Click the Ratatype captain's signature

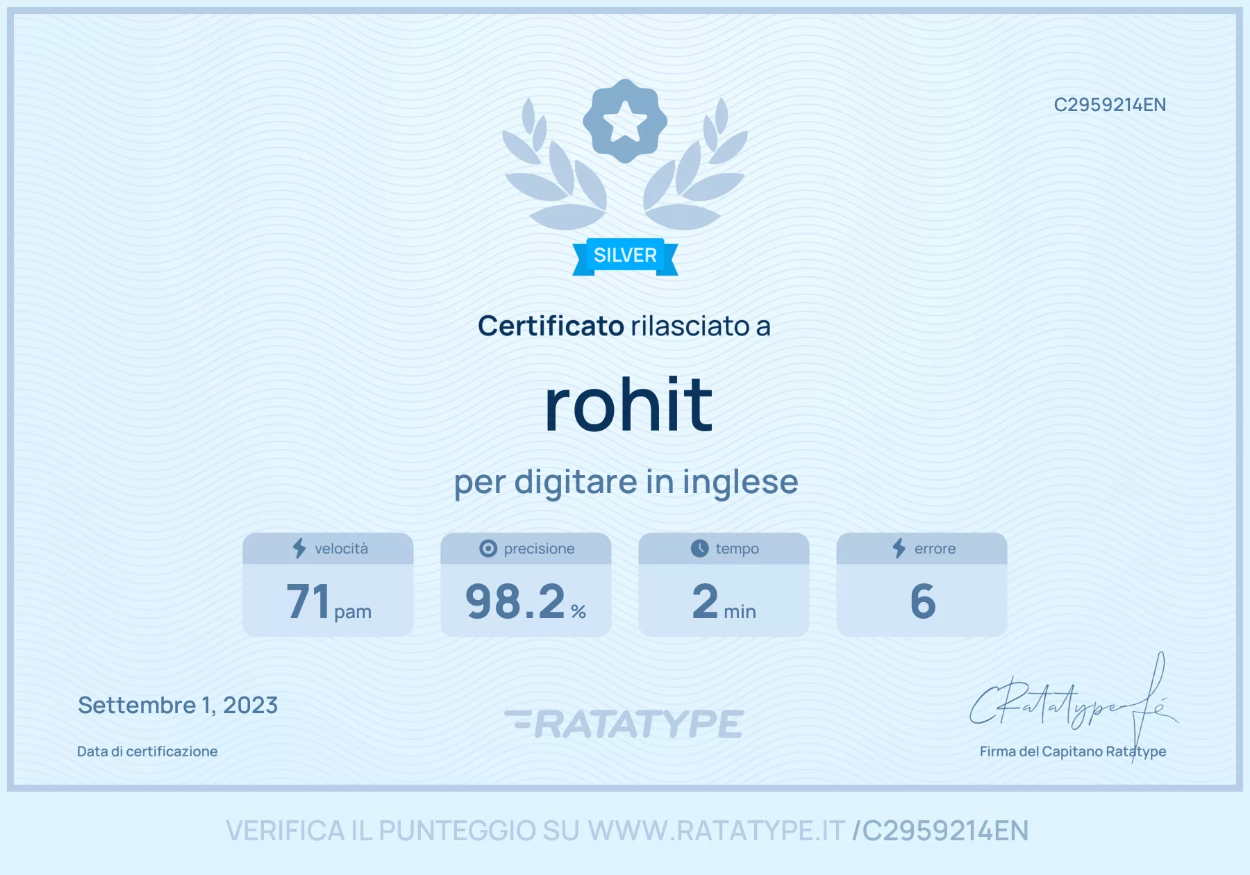(1074, 706)
